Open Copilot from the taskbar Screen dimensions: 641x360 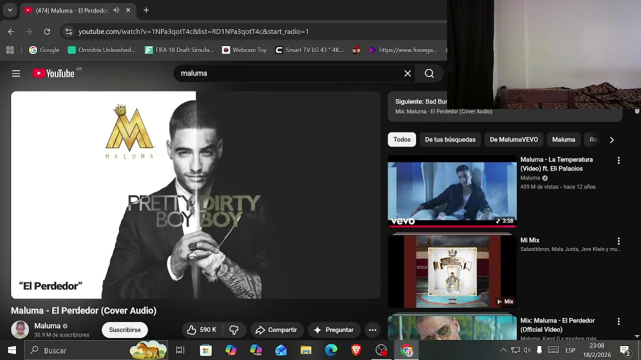pyautogui.click(x=231, y=350)
